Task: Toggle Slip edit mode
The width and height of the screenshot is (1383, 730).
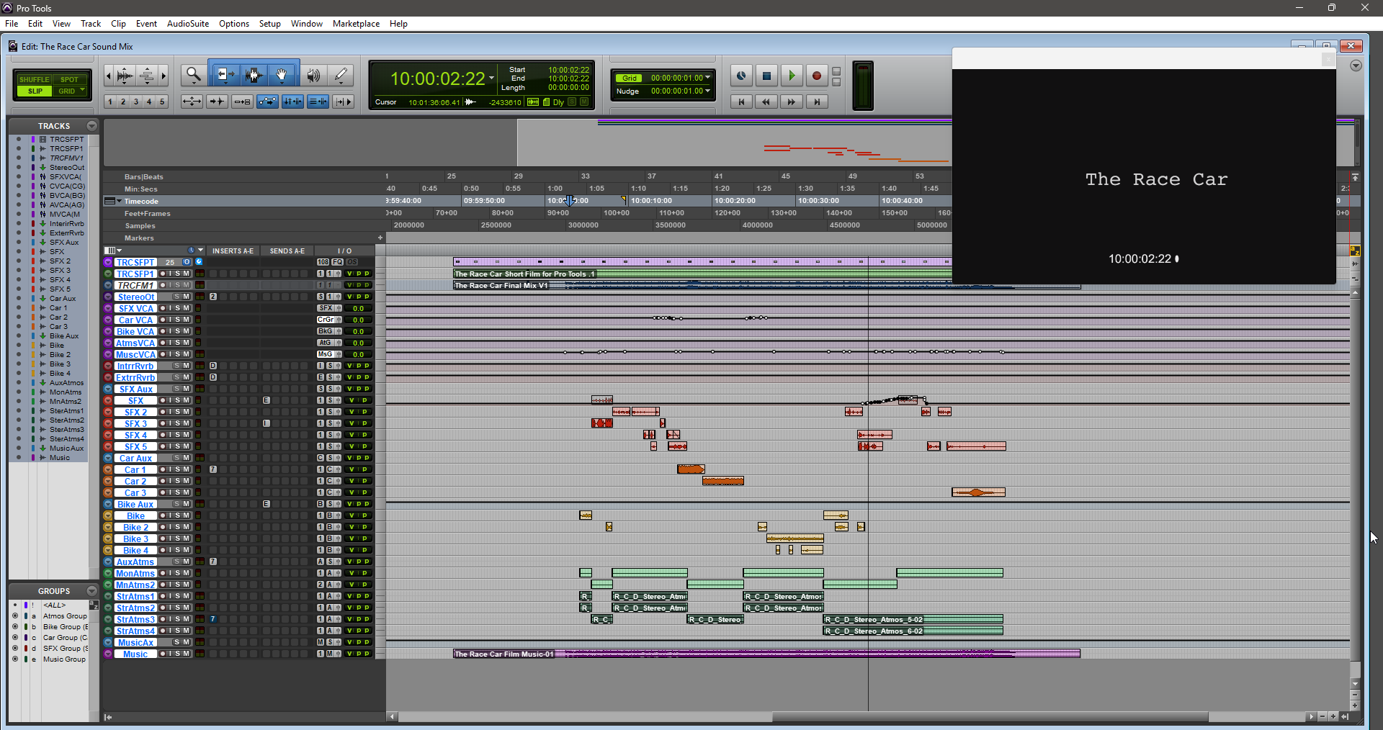Action: pos(35,91)
